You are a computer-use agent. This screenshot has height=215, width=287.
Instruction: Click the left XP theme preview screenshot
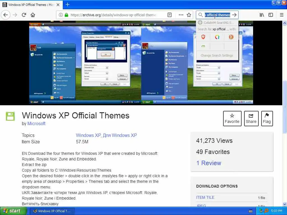pos(85,63)
